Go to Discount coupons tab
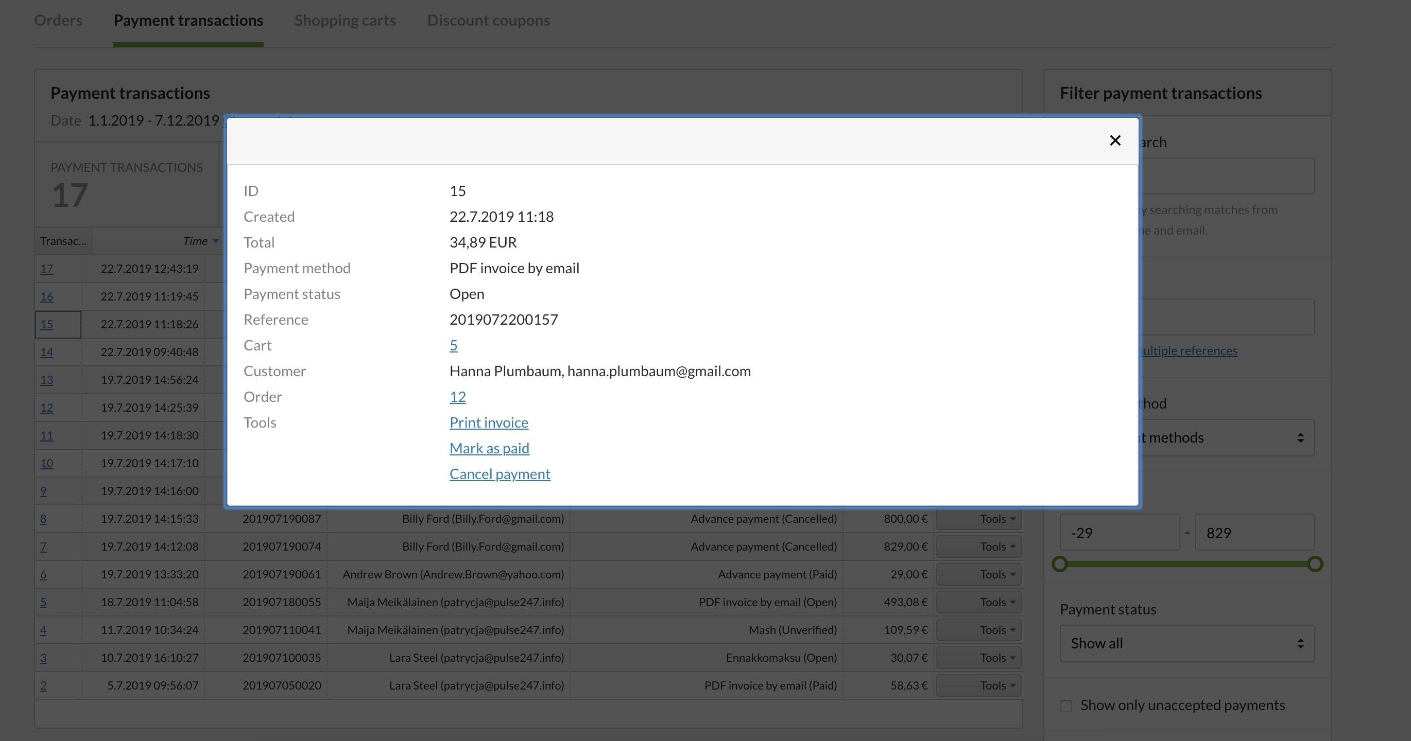The image size is (1411, 741). pos(488,20)
